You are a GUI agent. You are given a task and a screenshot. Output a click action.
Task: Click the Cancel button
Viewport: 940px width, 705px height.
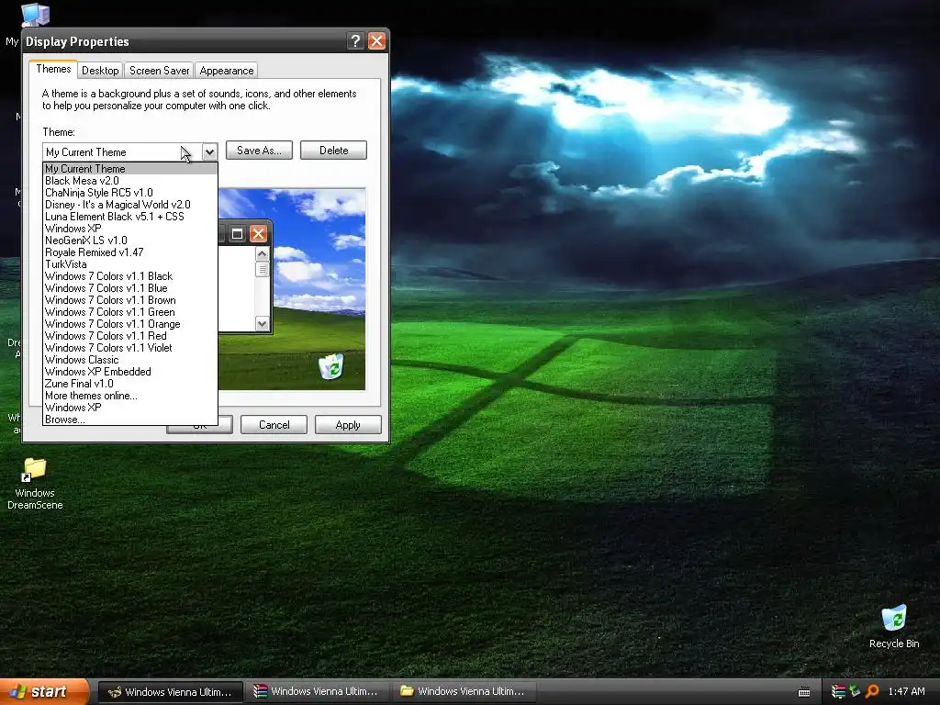tap(274, 424)
